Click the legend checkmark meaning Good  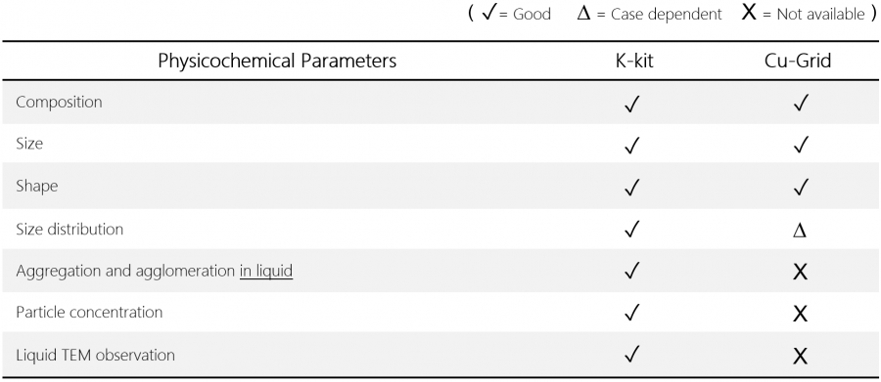pos(490,13)
